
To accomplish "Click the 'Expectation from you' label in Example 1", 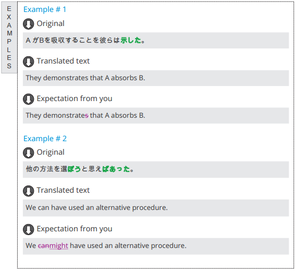I will coord(75,98).
